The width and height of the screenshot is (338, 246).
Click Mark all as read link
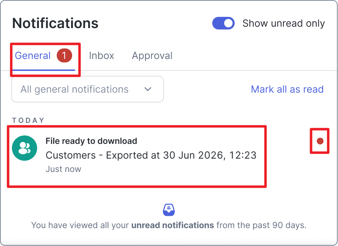coord(287,89)
